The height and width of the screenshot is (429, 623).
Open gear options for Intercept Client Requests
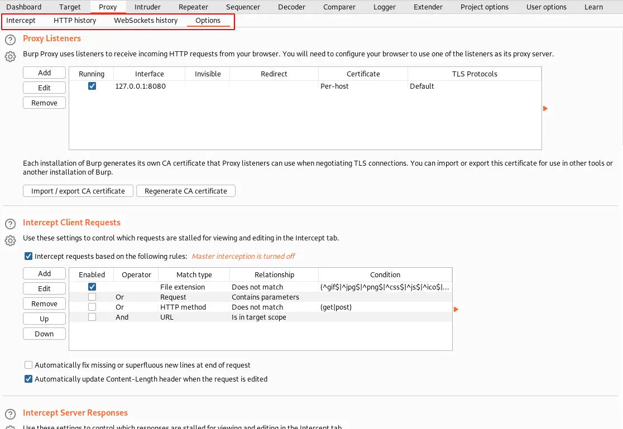coord(10,240)
